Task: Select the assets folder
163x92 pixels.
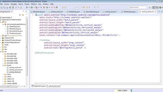Action: point(6,45)
